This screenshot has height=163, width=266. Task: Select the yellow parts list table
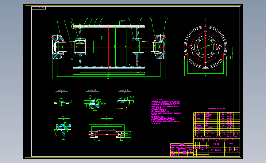(x=217, y=125)
